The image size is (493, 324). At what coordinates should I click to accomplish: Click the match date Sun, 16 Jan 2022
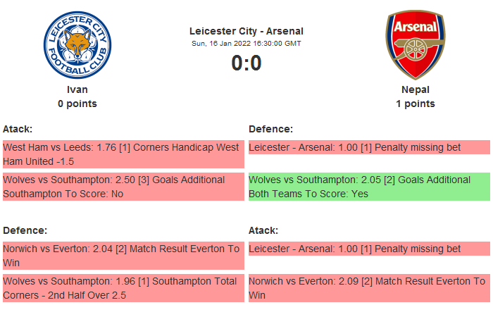246,43
